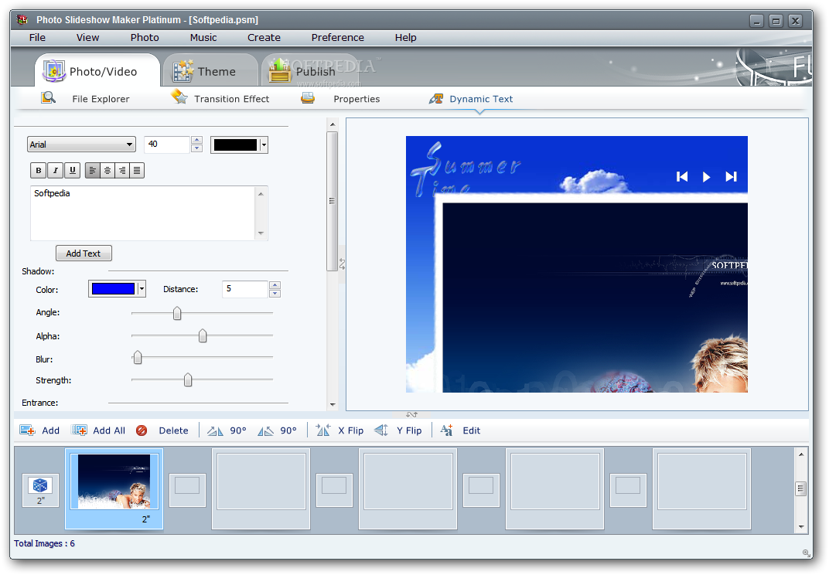Justify the text
Image resolution: width=829 pixels, height=575 pixels.
137,170
